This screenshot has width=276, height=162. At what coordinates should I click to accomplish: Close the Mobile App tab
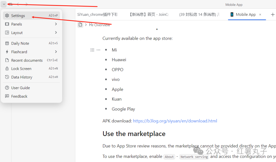click(260, 15)
